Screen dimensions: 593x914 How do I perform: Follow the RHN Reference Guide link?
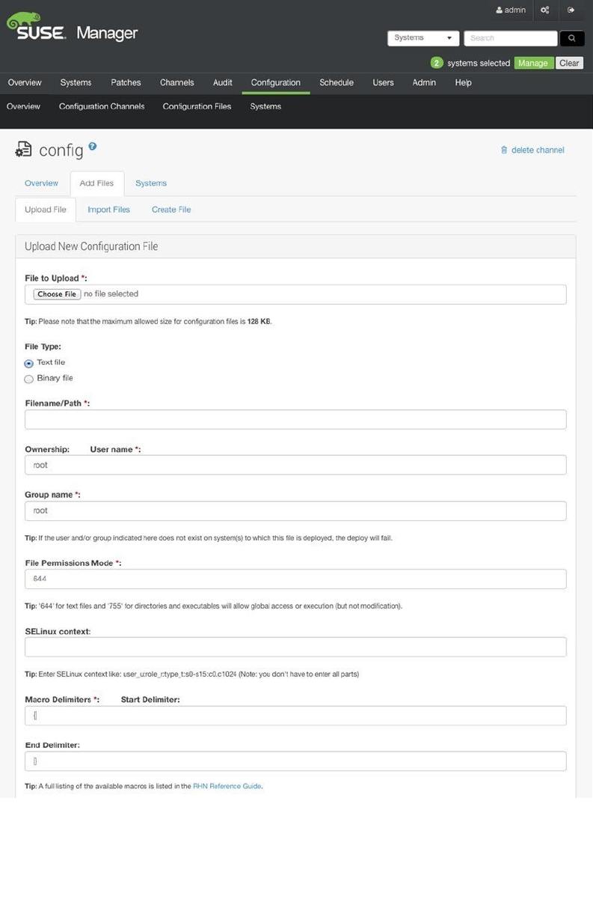[x=227, y=786]
